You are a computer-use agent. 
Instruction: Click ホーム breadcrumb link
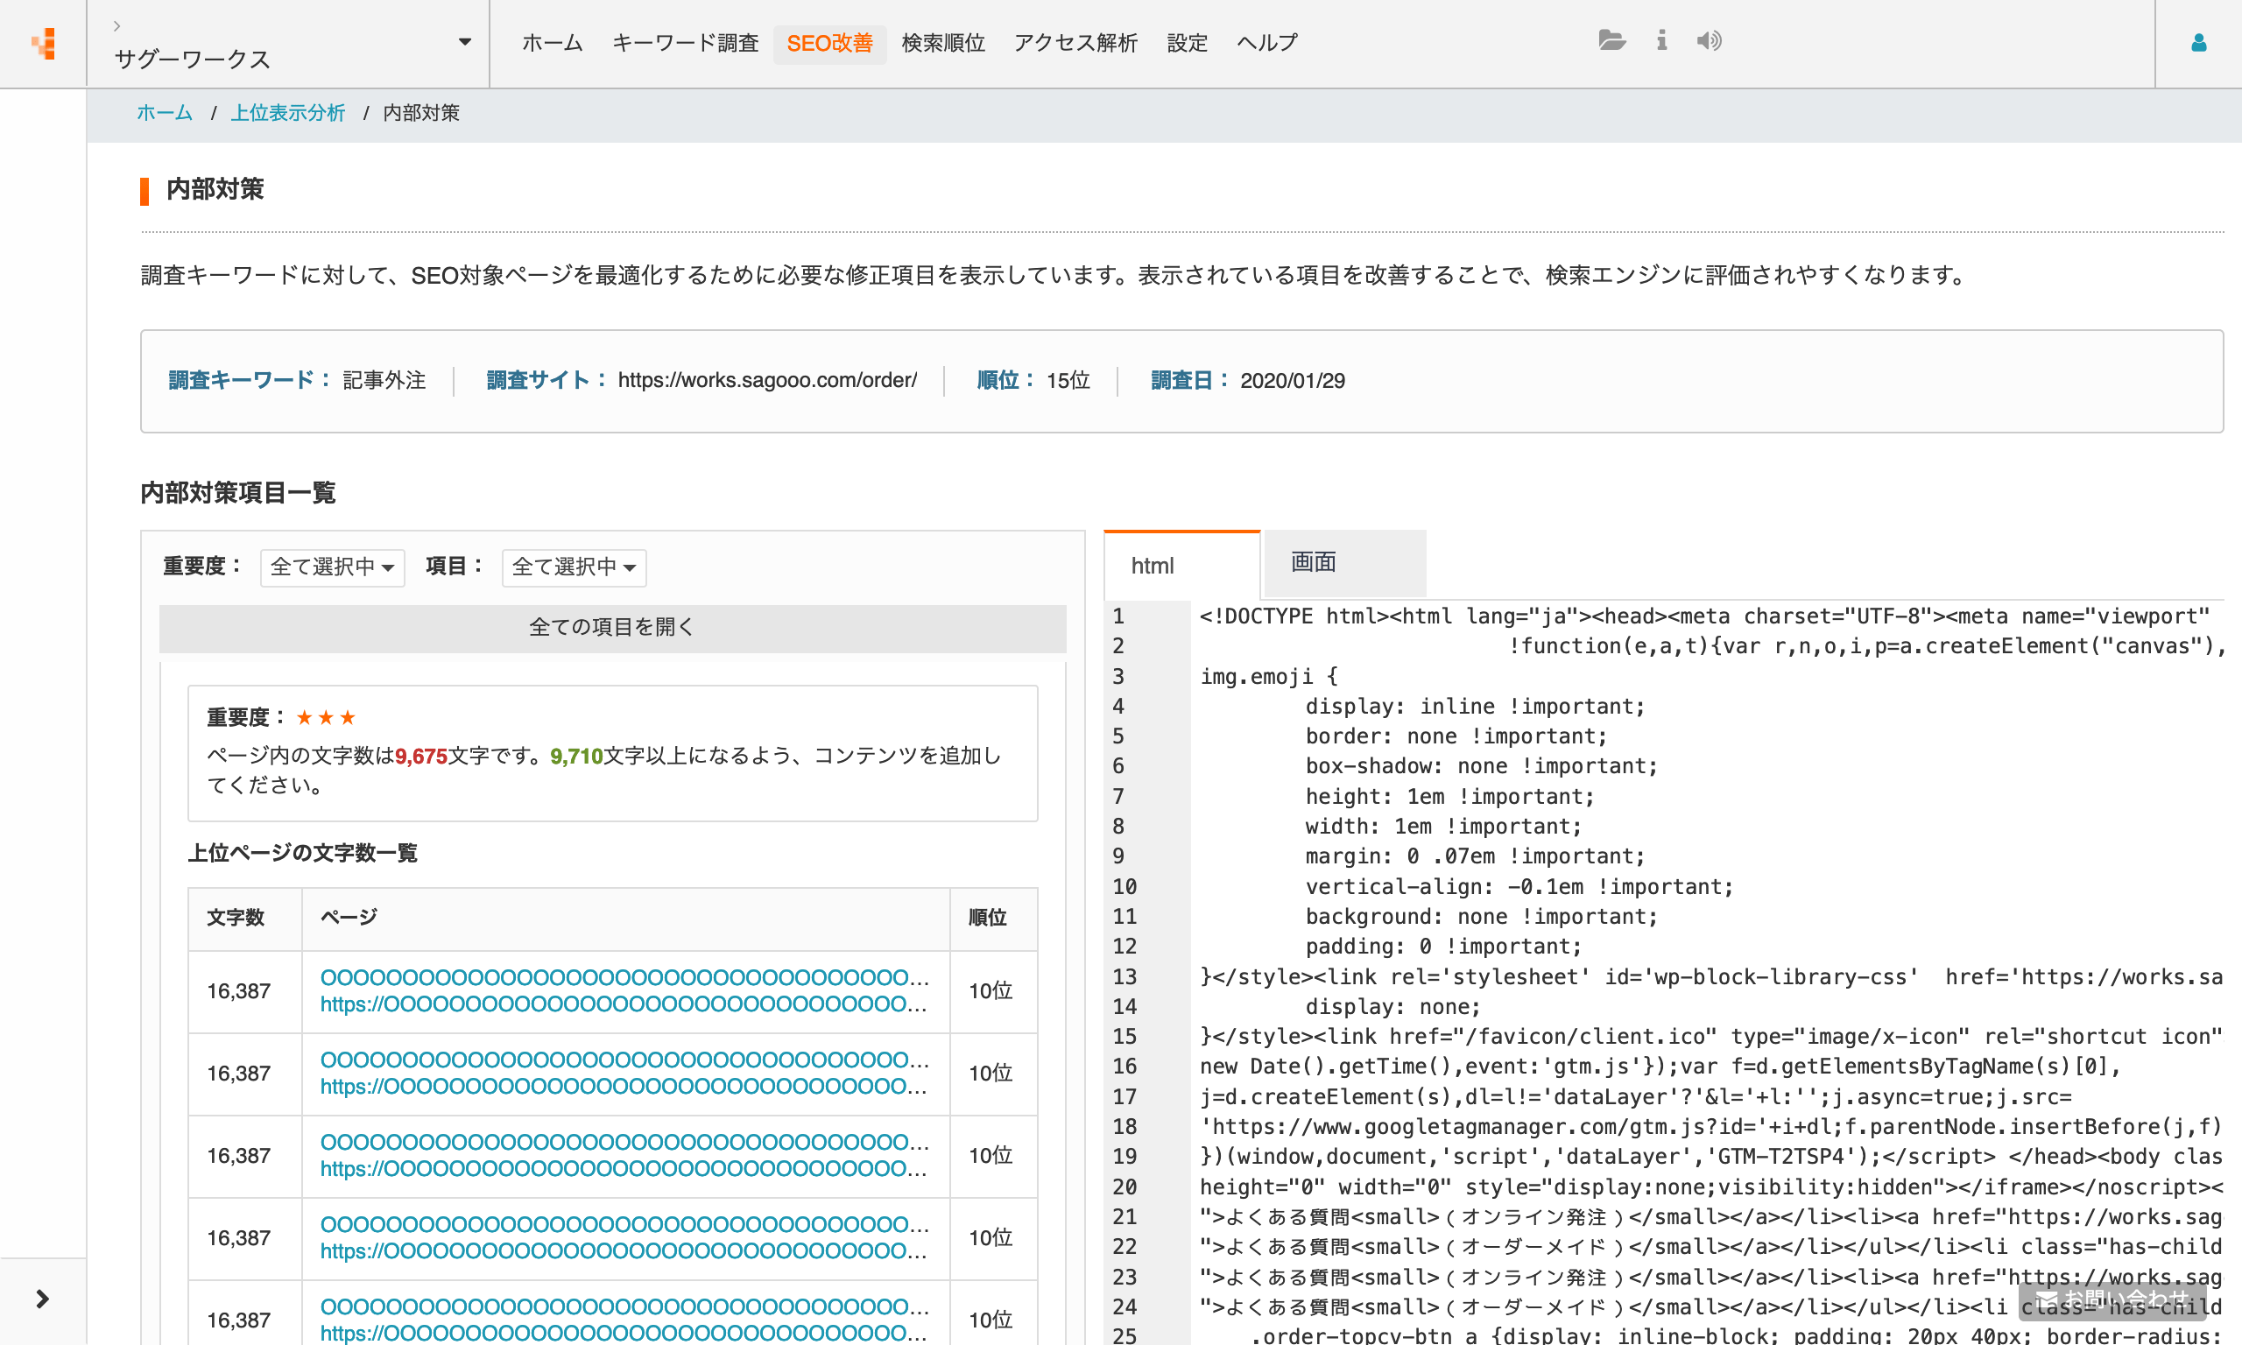coord(165,113)
